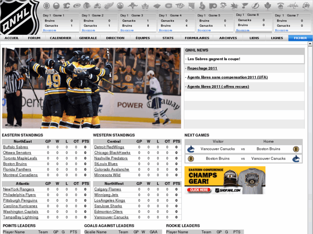Open the ARCHIVES menu
This screenshot has height=234, width=313.
(228, 38)
